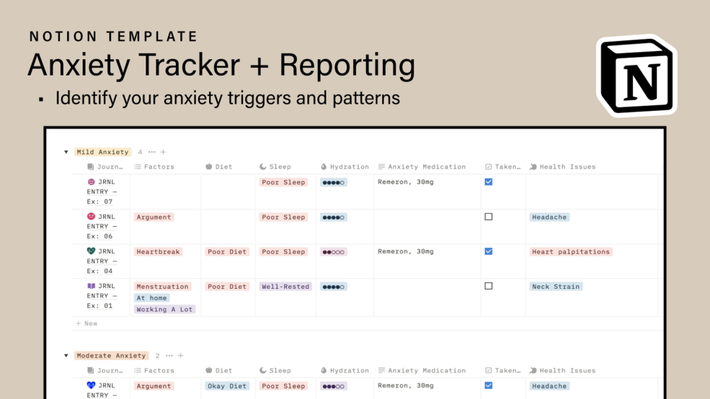Uncheck Taken checkbox for entry Ex: 07
Viewport: 710px width, 399px height.
click(x=489, y=182)
